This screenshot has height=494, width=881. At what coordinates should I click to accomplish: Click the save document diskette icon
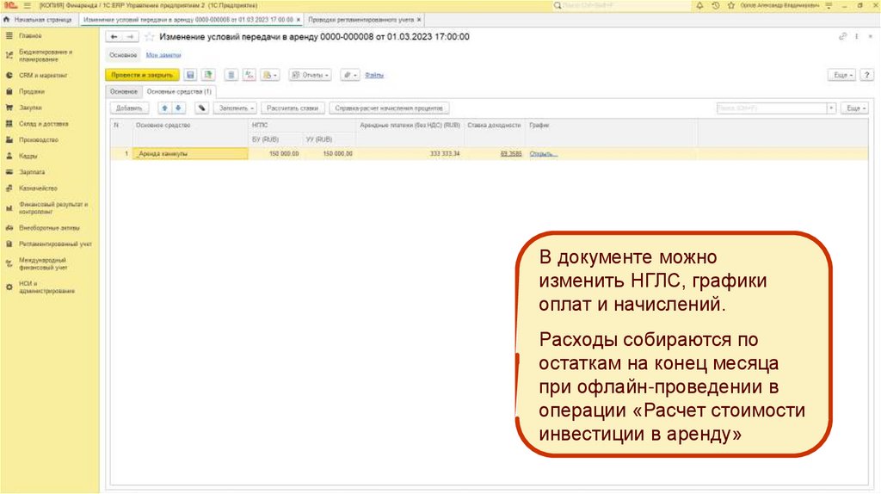[190, 75]
